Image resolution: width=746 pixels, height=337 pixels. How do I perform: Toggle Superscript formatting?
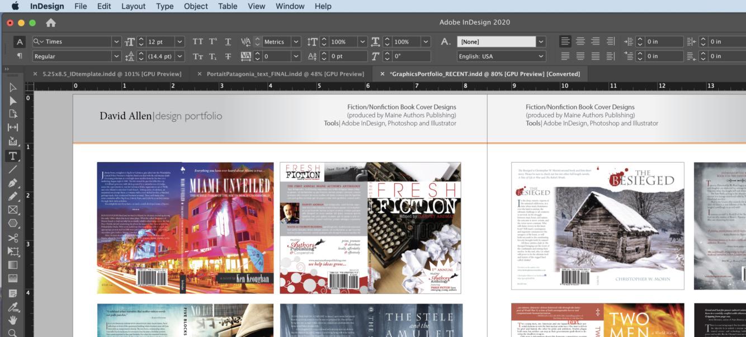213,42
